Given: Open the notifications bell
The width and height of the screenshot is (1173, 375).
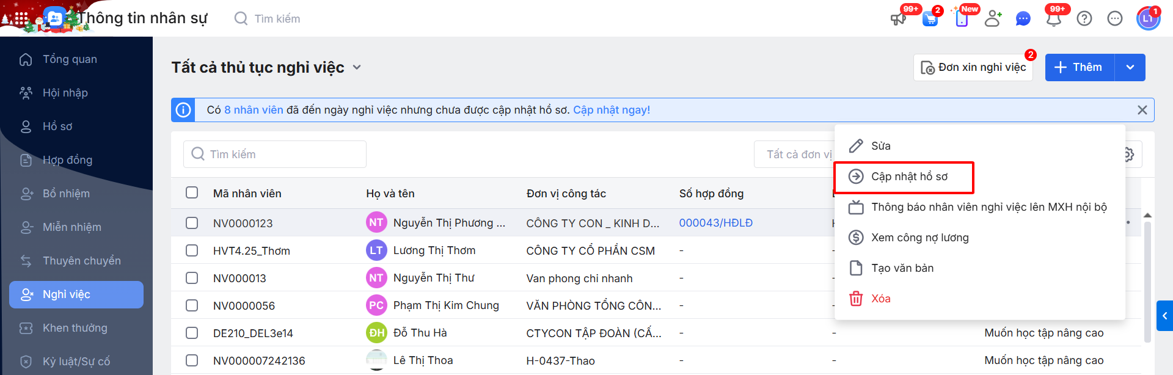Looking at the screenshot, I should click(1054, 19).
